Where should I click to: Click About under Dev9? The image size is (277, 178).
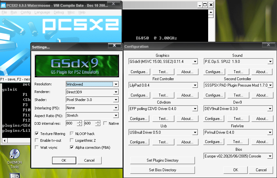tap(262, 119)
